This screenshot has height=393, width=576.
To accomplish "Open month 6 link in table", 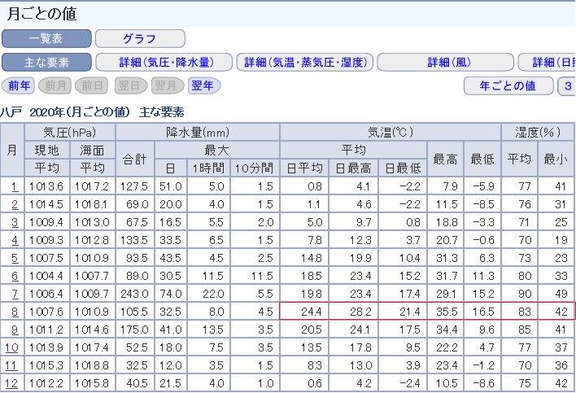I will pos(13,275).
